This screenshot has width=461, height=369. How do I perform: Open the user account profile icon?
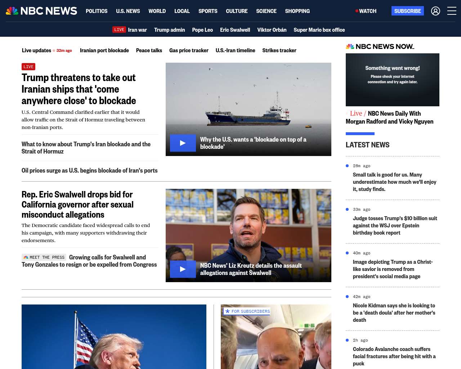pyautogui.click(x=435, y=11)
